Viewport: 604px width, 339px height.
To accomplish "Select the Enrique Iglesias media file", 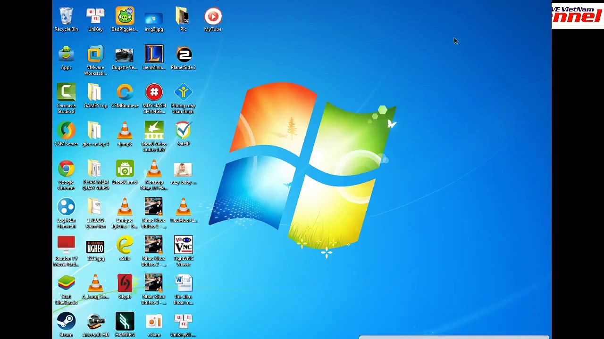I will (x=125, y=213).
